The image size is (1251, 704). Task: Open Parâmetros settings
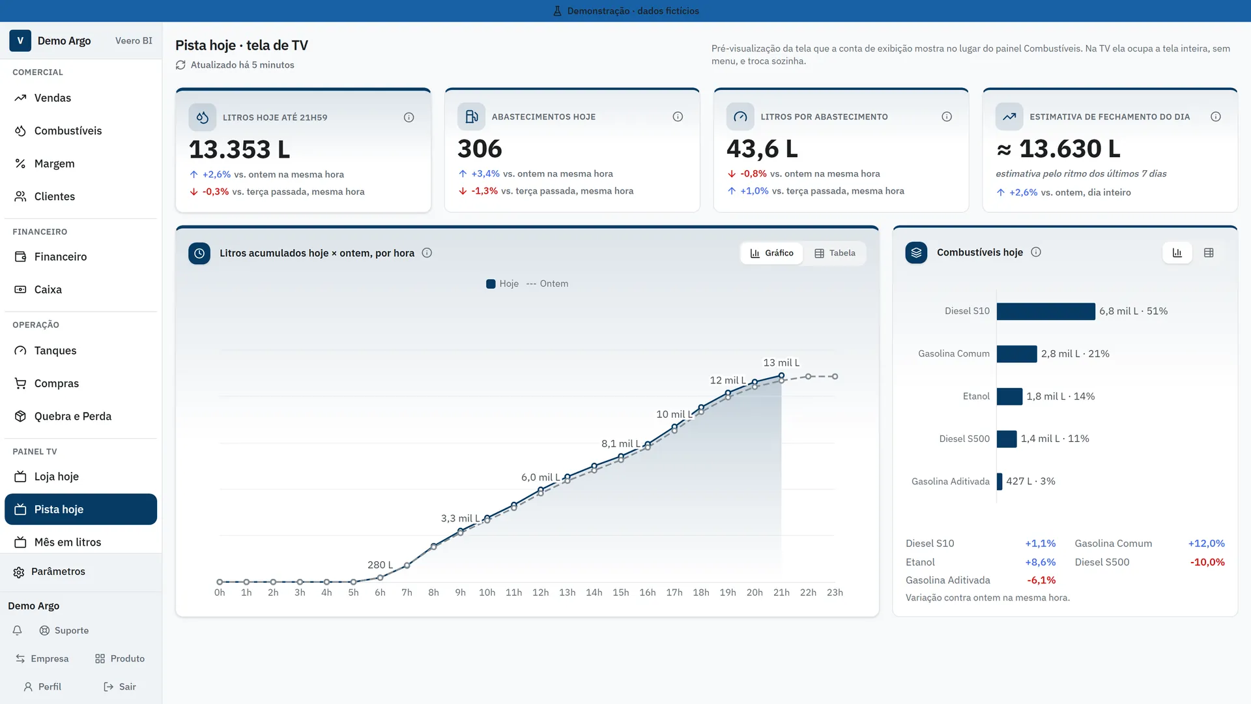pos(81,572)
